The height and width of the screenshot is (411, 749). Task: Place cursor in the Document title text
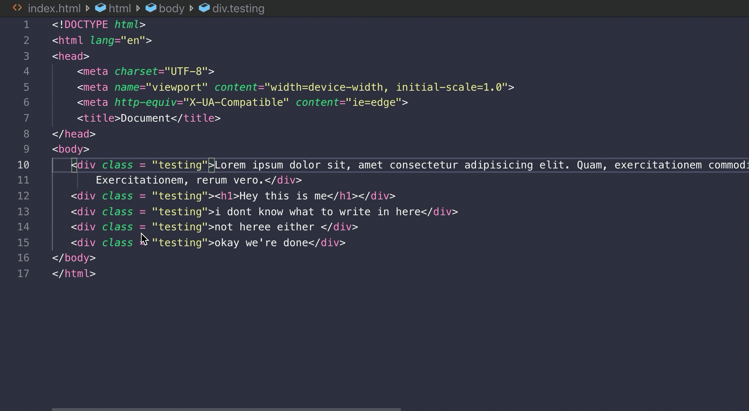click(x=145, y=118)
